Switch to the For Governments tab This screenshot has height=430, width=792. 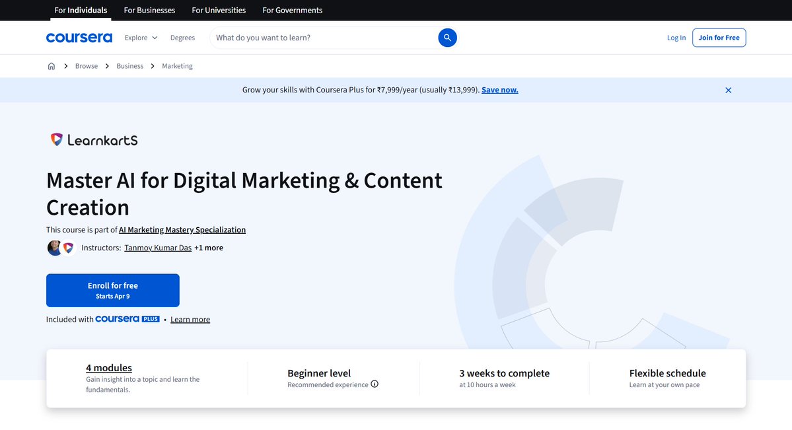click(293, 10)
